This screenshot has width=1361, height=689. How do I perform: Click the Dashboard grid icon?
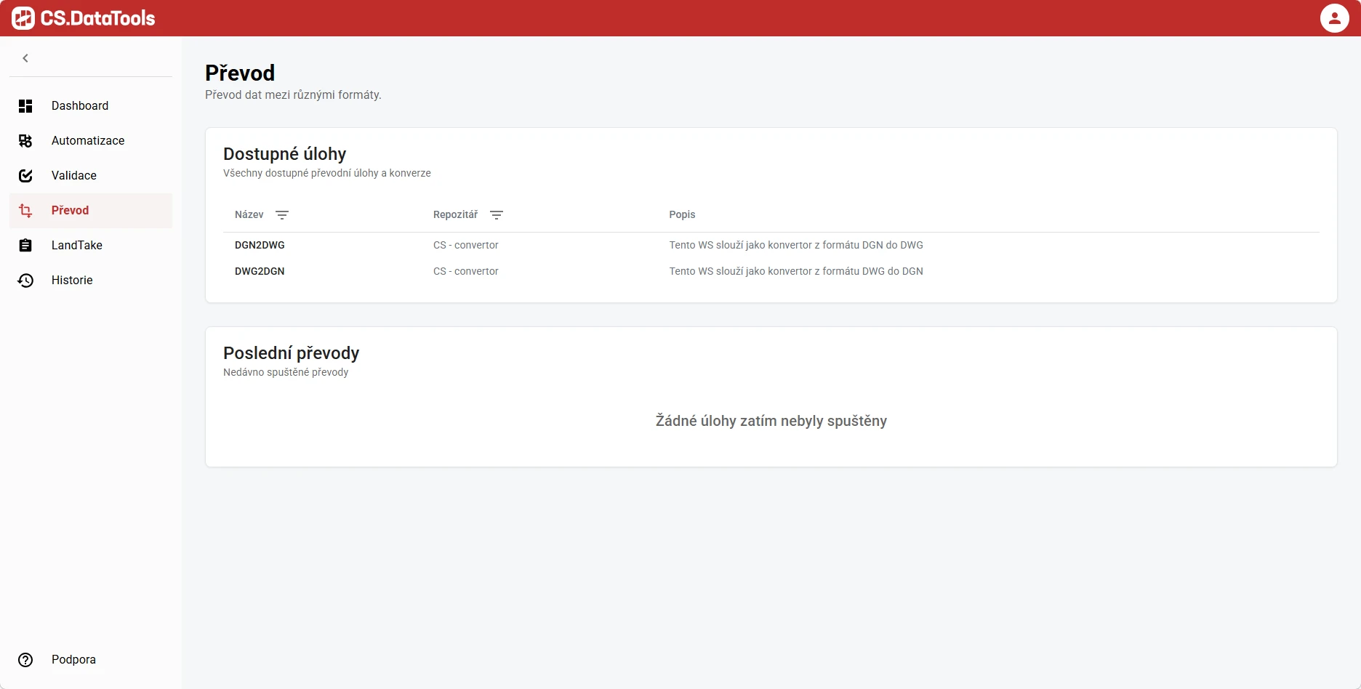coord(25,106)
